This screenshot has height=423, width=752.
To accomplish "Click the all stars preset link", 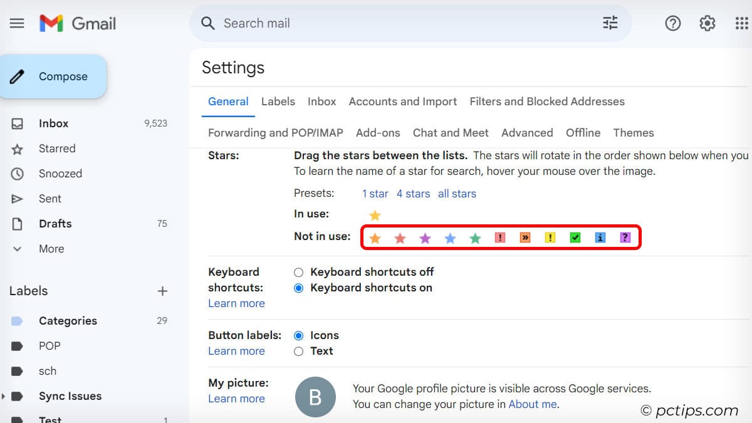I will click(457, 194).
